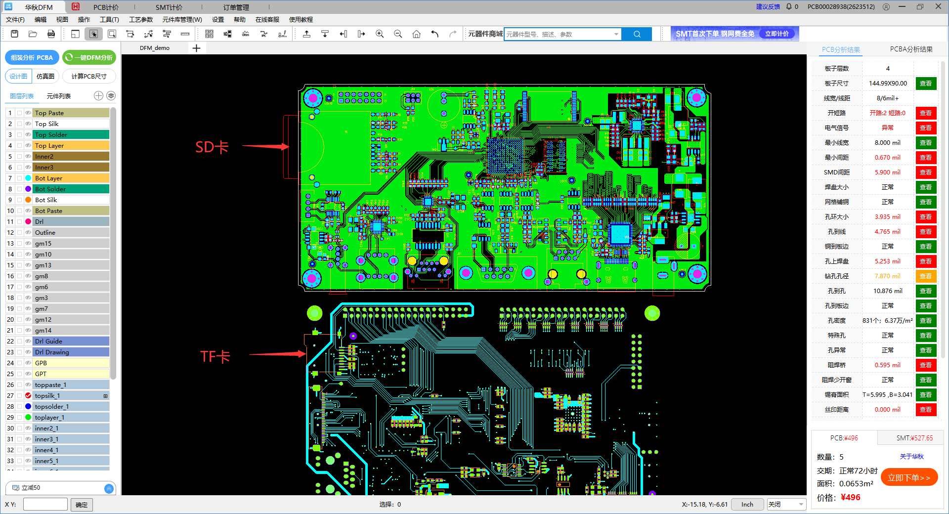Viewport: 949px width, 514px height.
Task: Tick the checkbox for Bot Layer row
Action: 19,178
